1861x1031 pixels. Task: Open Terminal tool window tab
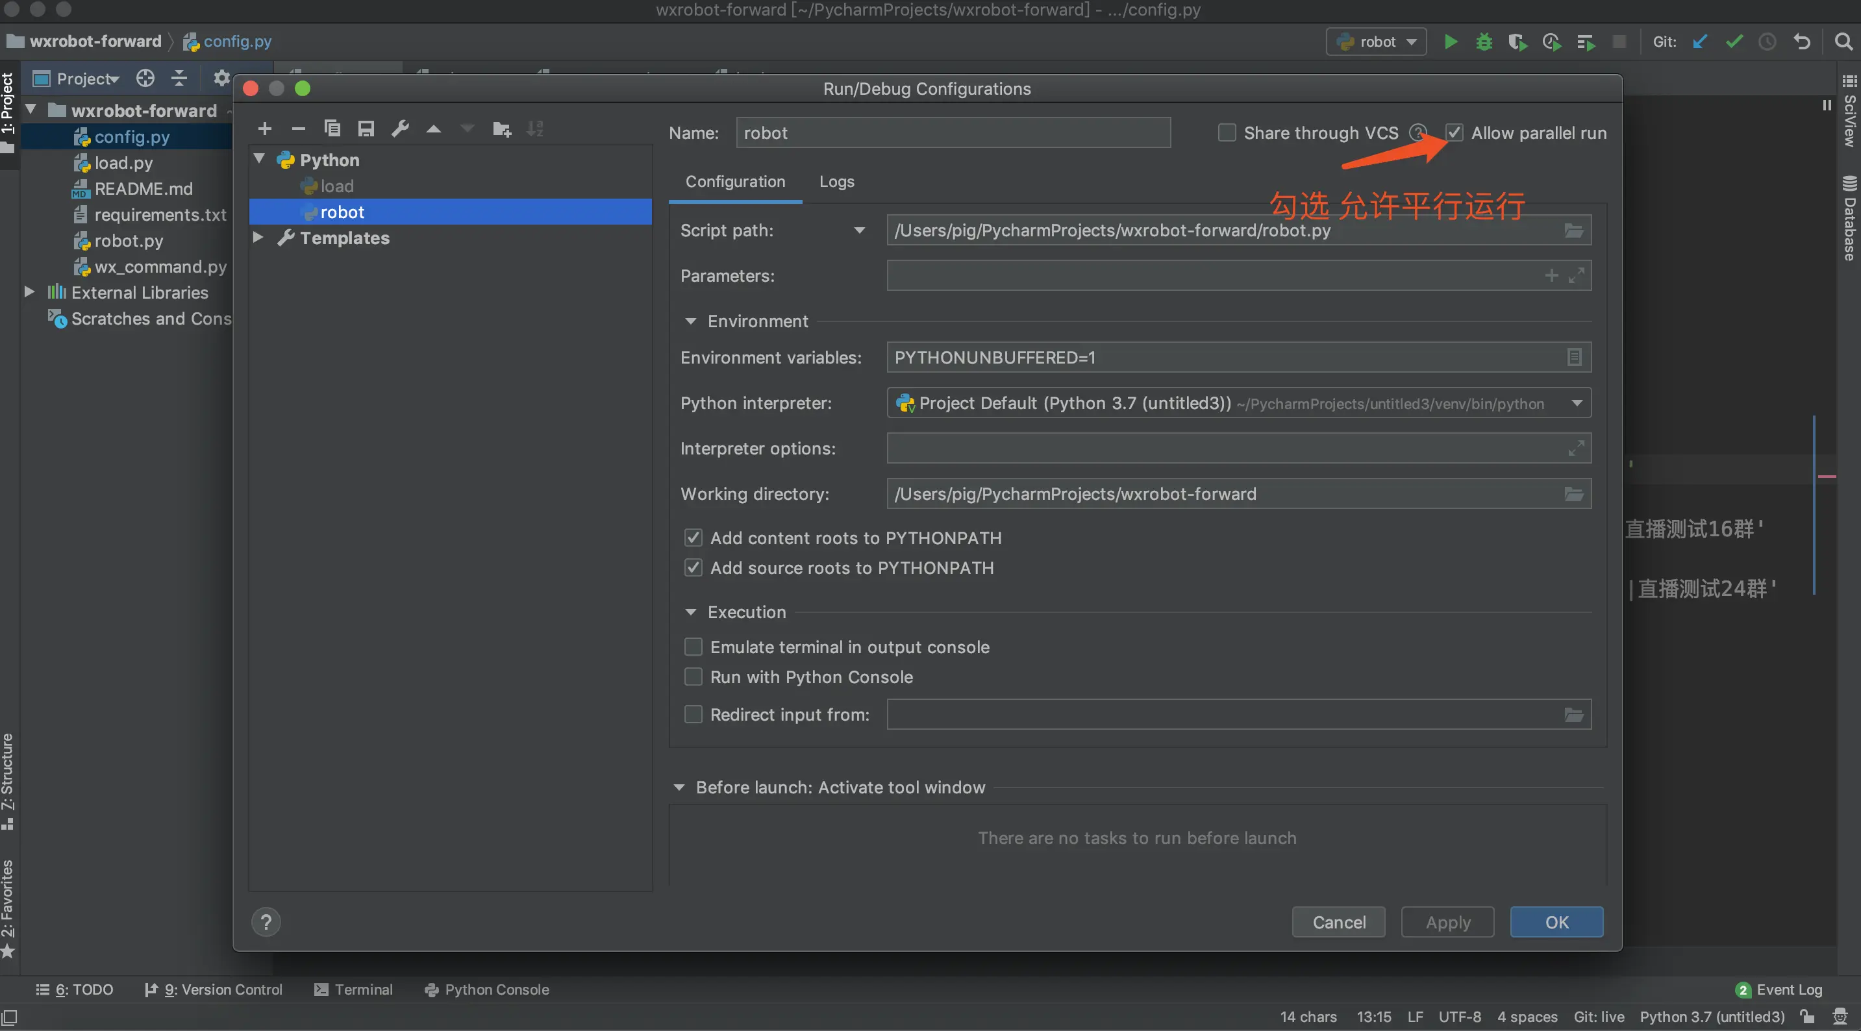pyautogui.click(x=353, y=990)
